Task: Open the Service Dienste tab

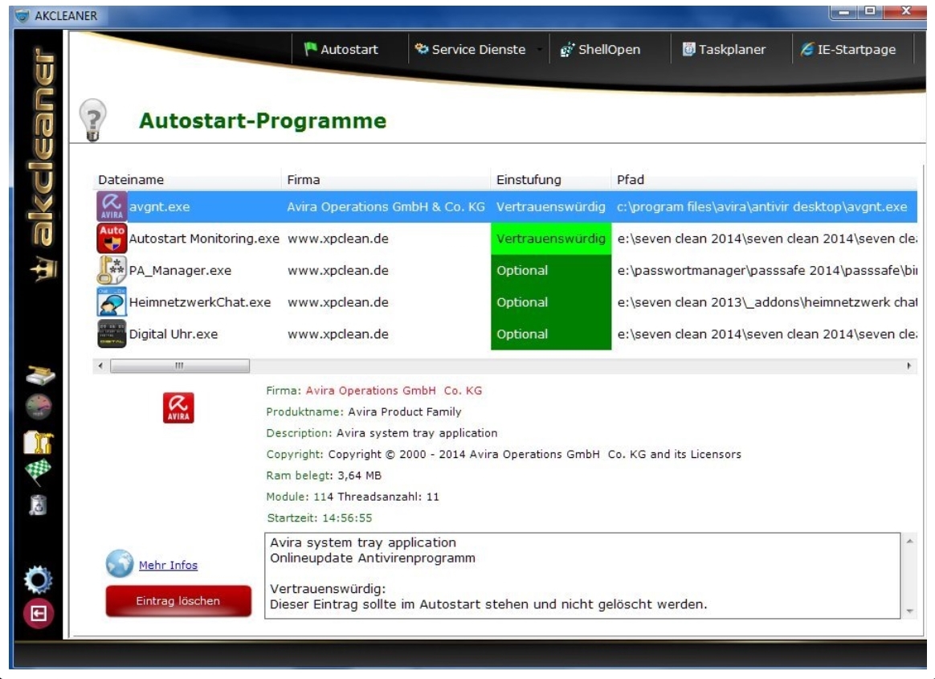Action: point(471,50)
